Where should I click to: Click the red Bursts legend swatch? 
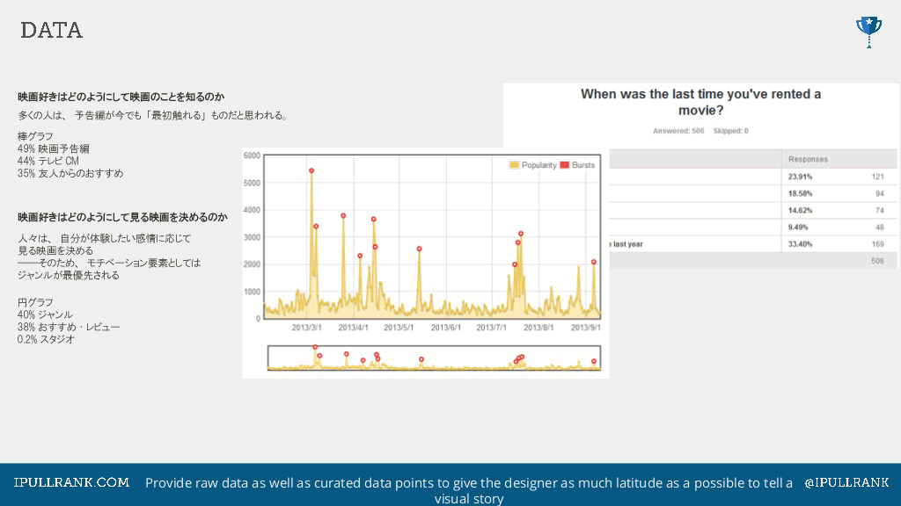pyautogui.click(x=565, y=165)
